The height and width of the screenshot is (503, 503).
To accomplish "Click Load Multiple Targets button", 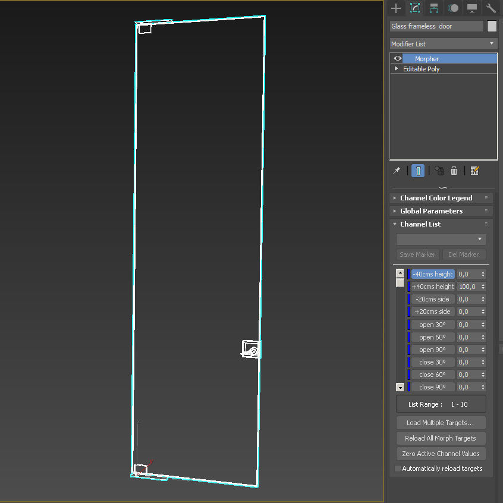I will [x=441, y=423].
